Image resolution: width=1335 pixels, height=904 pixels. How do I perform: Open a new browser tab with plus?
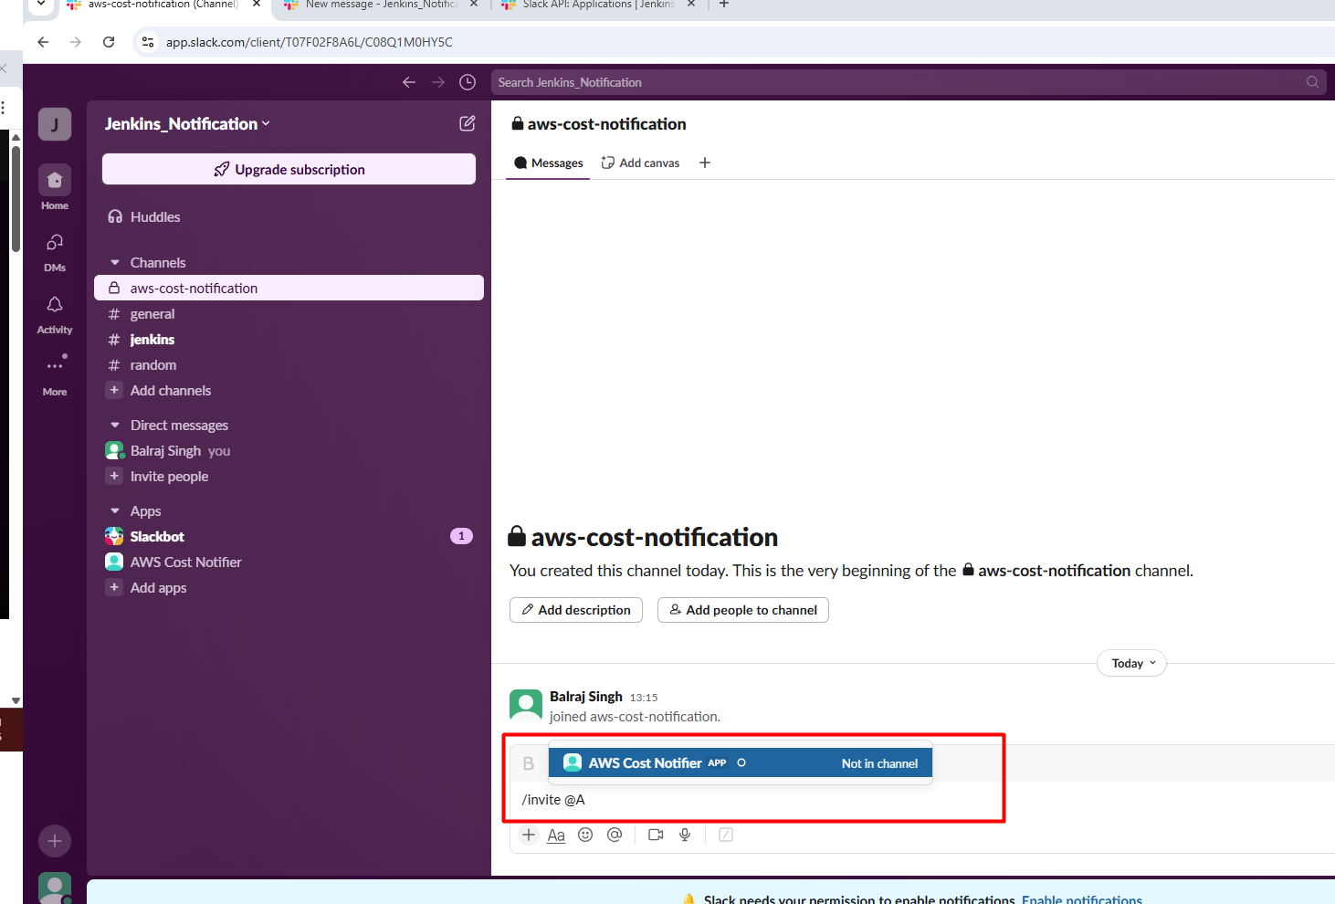click(724, 5)
